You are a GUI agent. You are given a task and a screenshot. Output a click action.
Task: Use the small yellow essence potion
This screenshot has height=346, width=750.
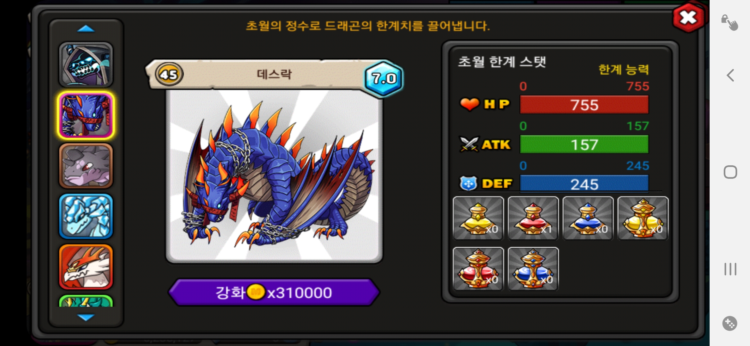[478, 218]
